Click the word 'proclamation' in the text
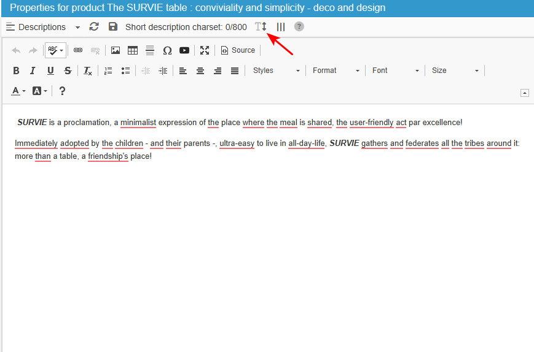This screenshot has width=534, height=352. 87,123
